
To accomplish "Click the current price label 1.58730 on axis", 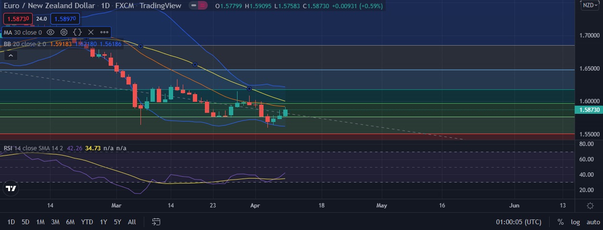I will (x=589, y=109).
